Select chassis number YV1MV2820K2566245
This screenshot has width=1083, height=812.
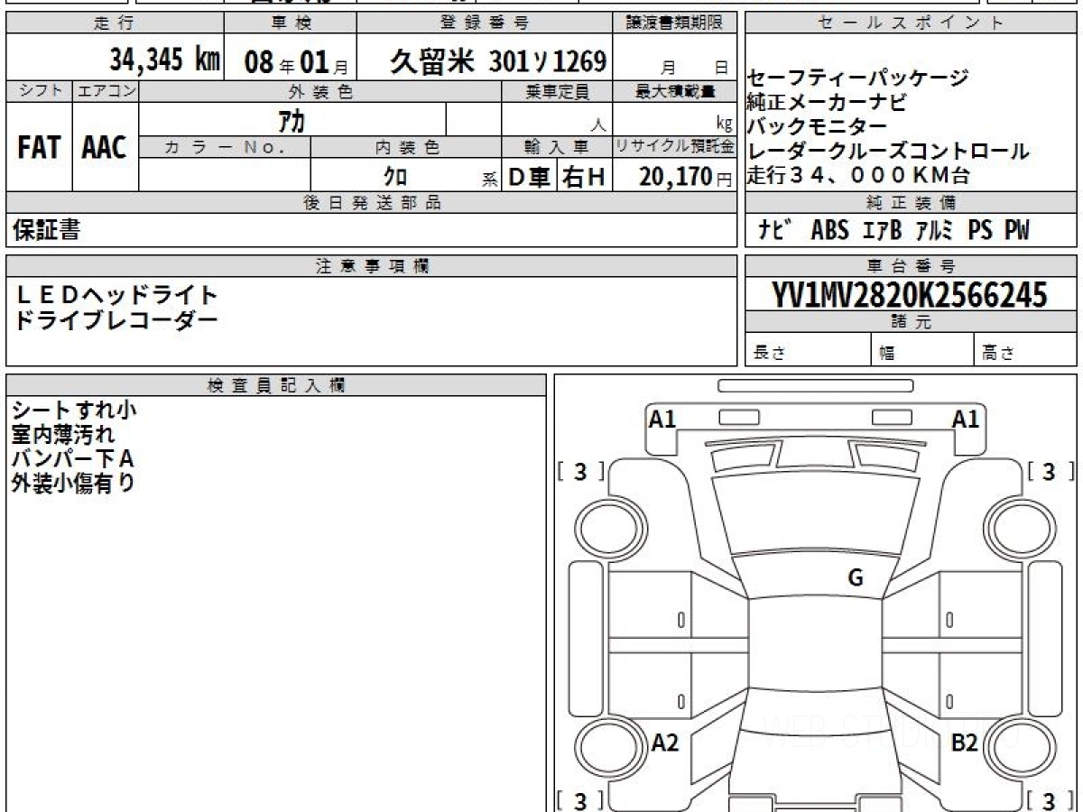[910, 295]
